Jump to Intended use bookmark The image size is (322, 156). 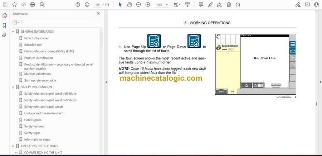(33, 45)
